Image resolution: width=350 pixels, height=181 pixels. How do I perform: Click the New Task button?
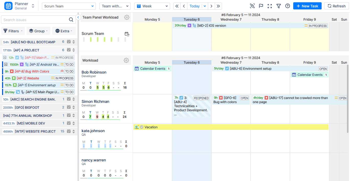(x=307, y=6)
